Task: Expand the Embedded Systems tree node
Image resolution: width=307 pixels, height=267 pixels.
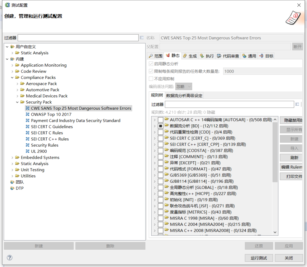Action: coord(12,158)
